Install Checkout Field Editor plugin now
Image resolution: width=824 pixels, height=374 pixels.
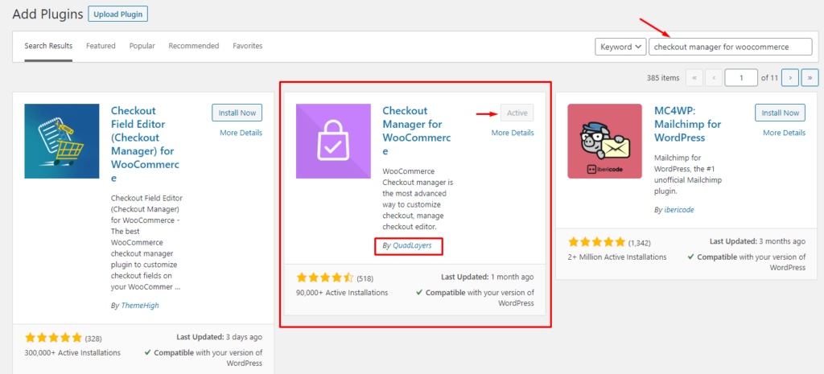click(x=237, y=113)
